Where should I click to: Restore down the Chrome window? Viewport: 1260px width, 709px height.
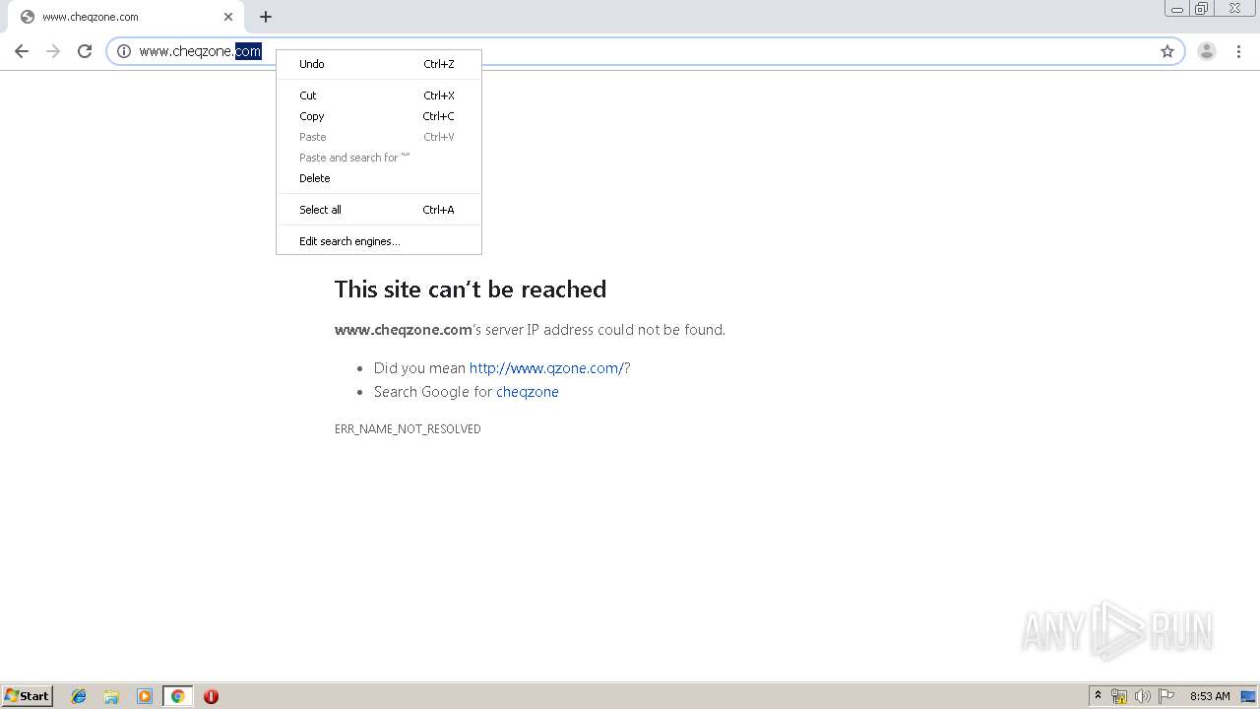[1202, 9]
